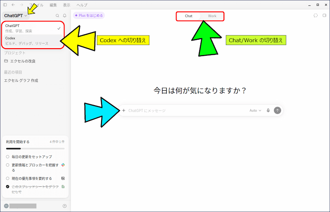Click the Slack icon beside blocker task

coord(63,165)
